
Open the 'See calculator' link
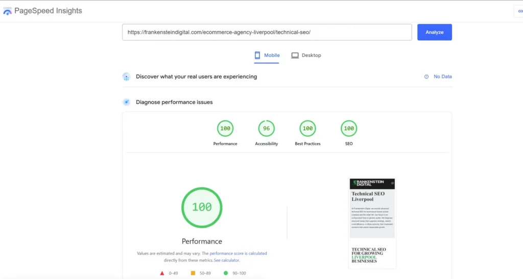(x=226, y=260)
